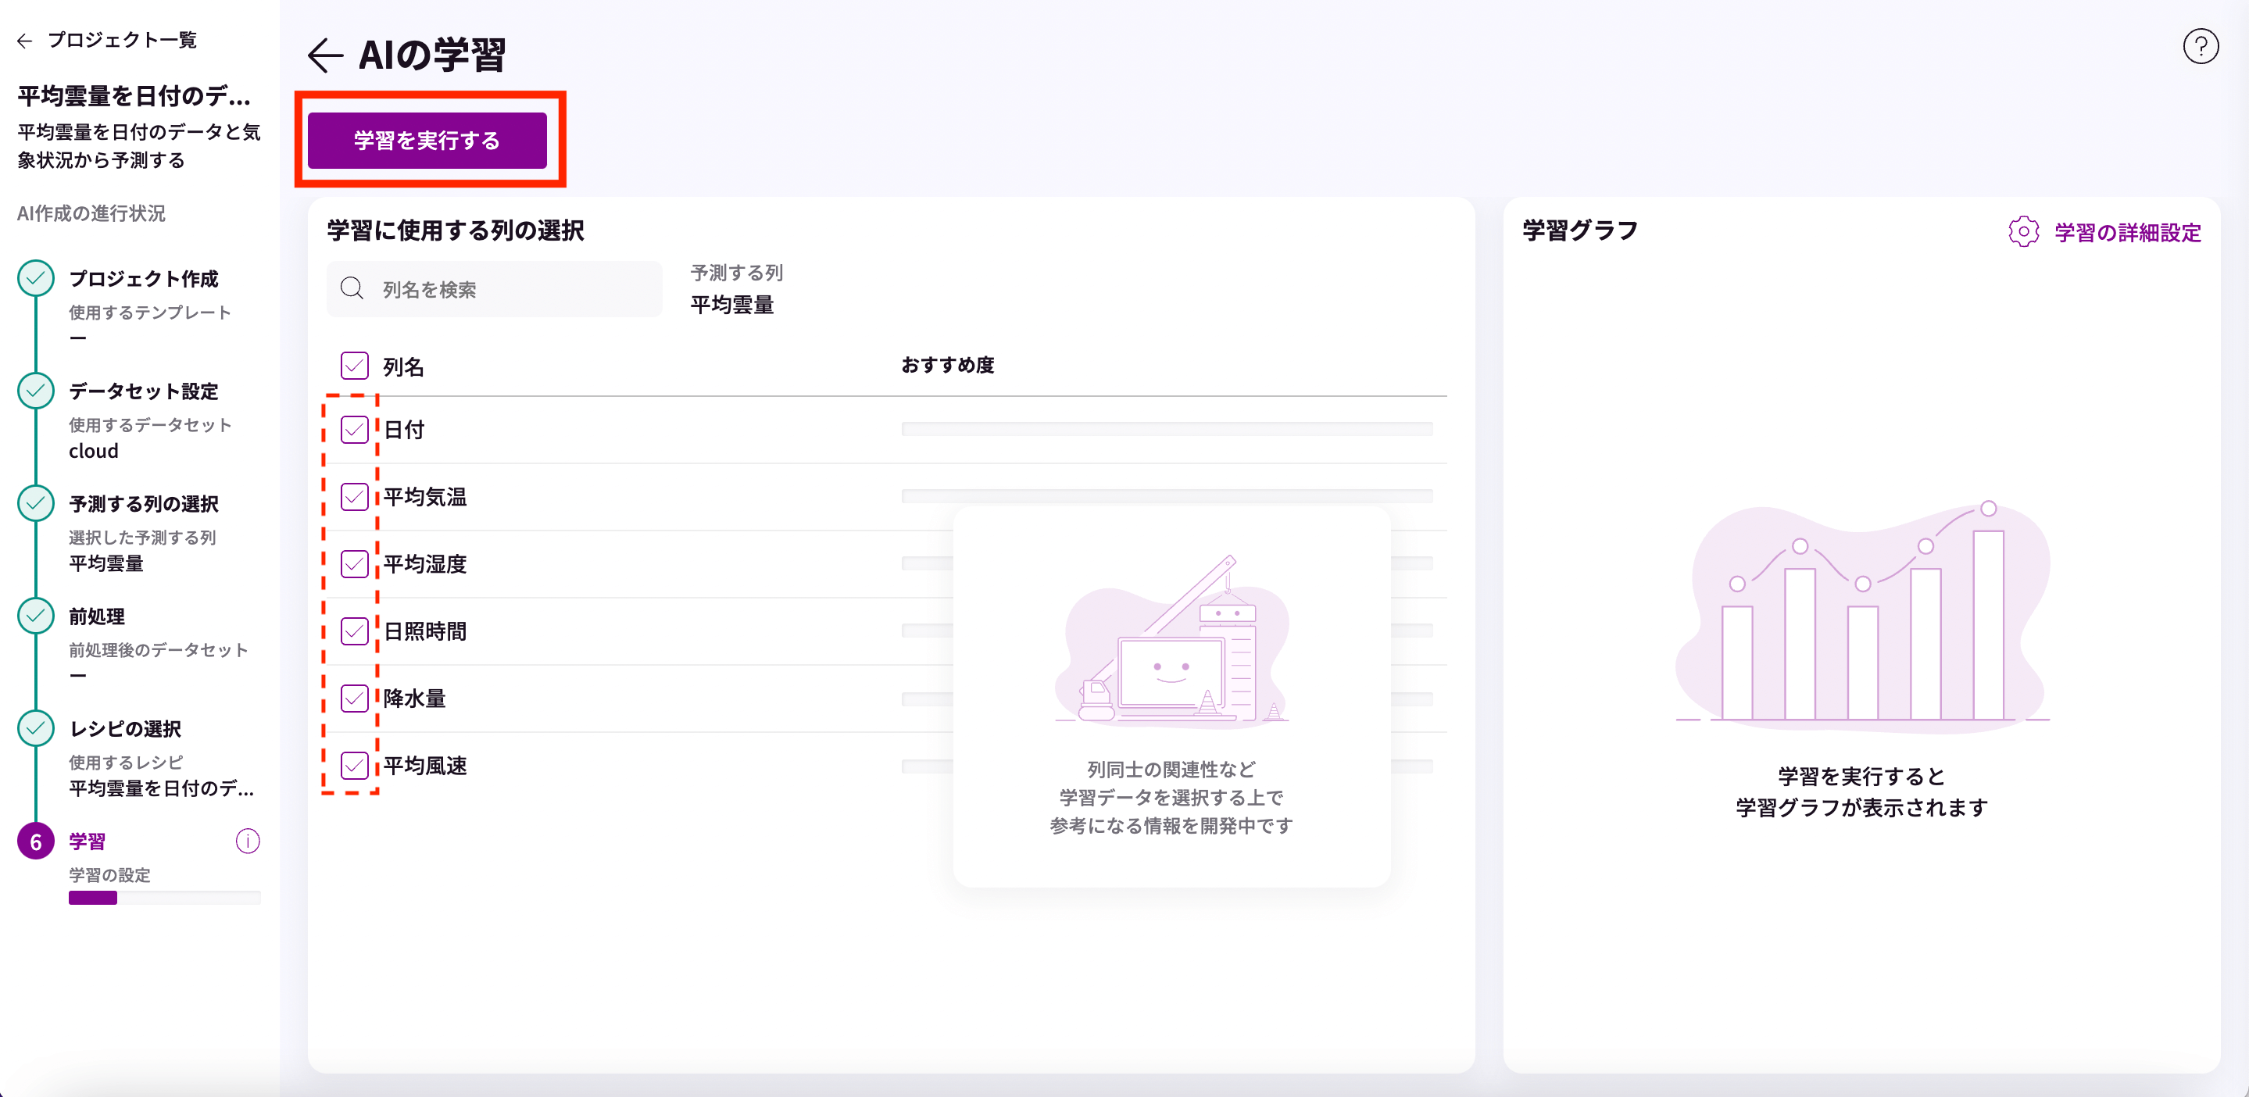2249x1097 pixels.
Task: Click the レシピの選択 step checkmark icon
Action: point(36,729)
